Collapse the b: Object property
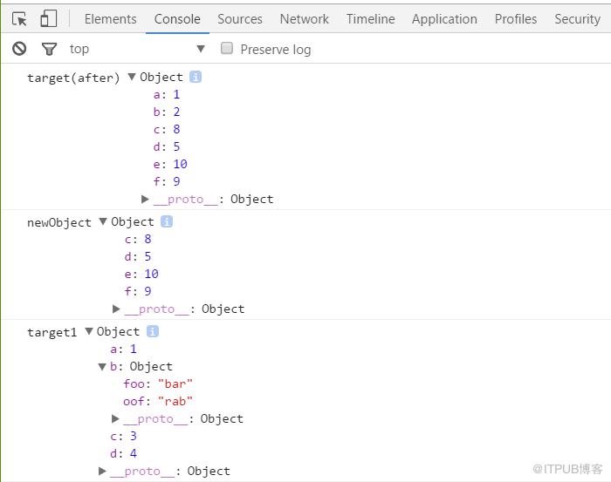 point(102,366)
